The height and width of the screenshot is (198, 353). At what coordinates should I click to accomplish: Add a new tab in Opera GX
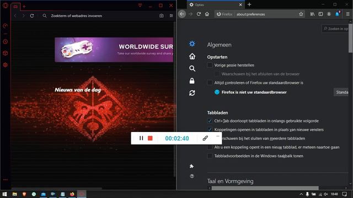click(x=24, y=7)
